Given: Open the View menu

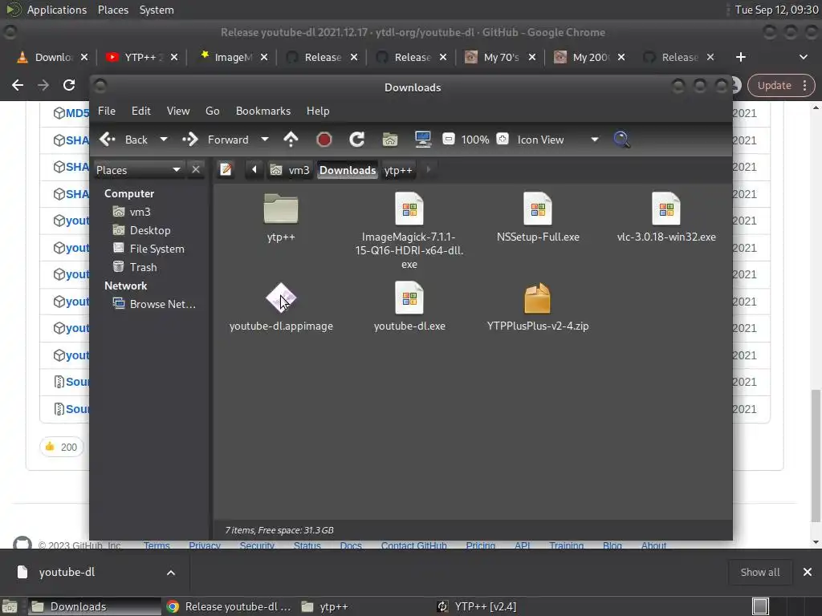Looking at the screenshot, I should (x=177, y=111).
